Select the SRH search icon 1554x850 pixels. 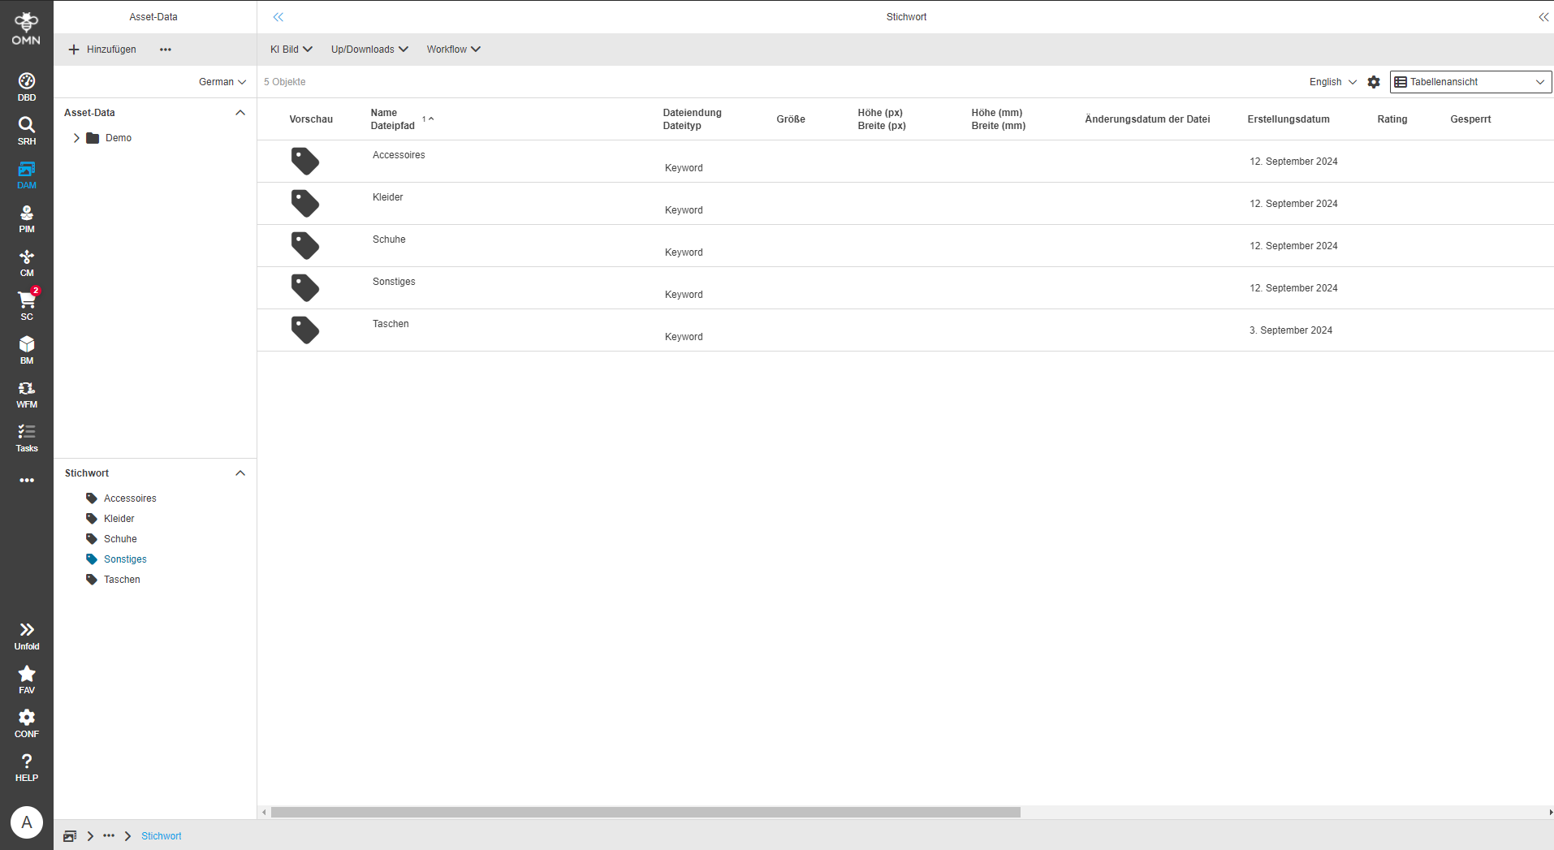pos(26,128)
